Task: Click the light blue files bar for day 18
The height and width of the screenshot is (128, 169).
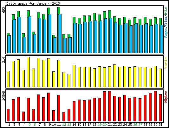Action: click(x=95, y=37)
